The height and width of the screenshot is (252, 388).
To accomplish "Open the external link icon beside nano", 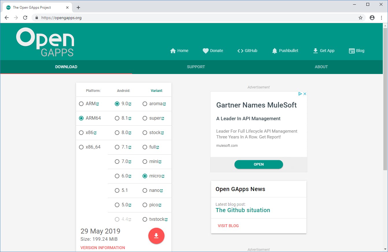I will (161, 191).
